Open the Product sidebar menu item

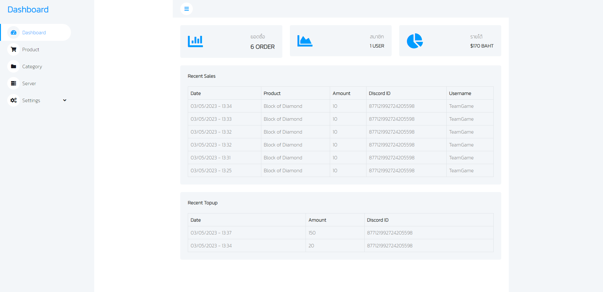[x=35, y=49]
